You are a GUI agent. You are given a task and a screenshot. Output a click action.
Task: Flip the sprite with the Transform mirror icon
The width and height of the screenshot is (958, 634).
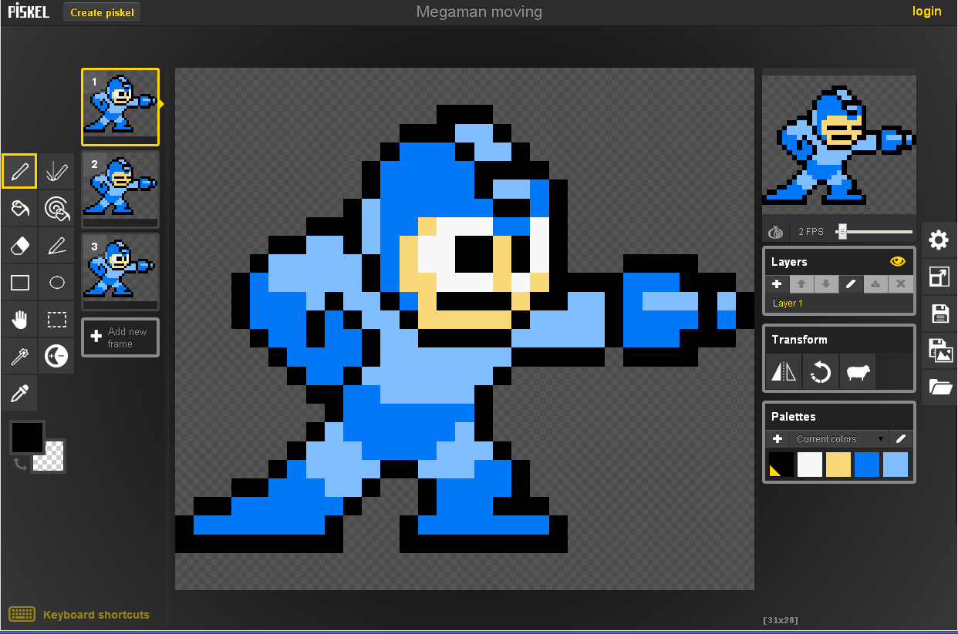[784, 373]
